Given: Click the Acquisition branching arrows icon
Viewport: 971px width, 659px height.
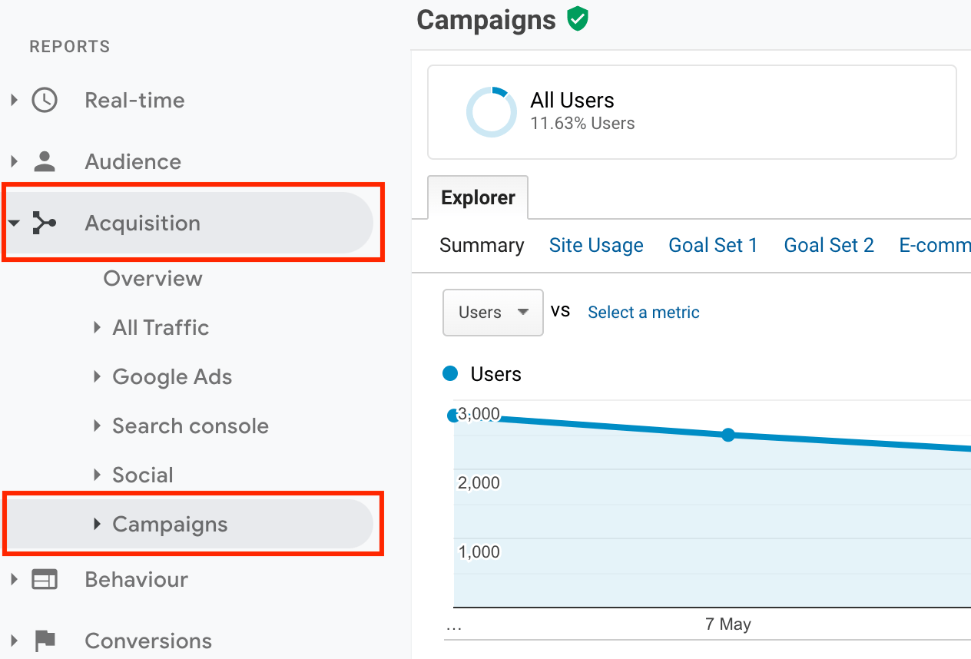Looking at the screenshot, I should click(x=45, y=223).
